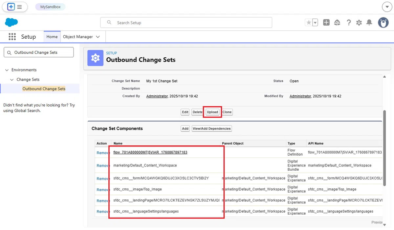Collapse the Environments tree node
Image resolution: width=394 pixels, height=230 pixels.
pyautogui.click(x=7, y=70)
